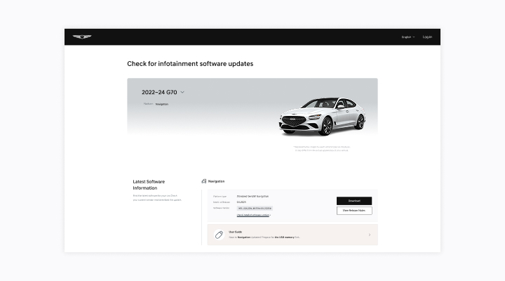Click the dropdown arrow next to English
505x281 pixels.
tap(414, 37)
